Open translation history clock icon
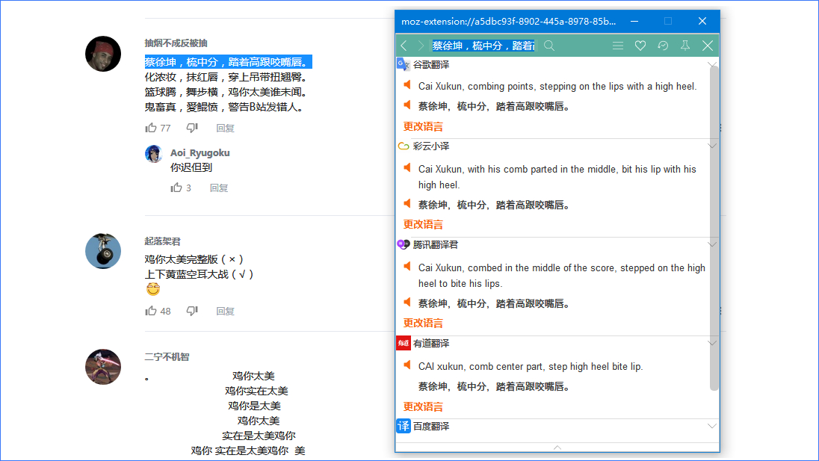The width and height of the screenshot is (819, 461). [663, 46]
